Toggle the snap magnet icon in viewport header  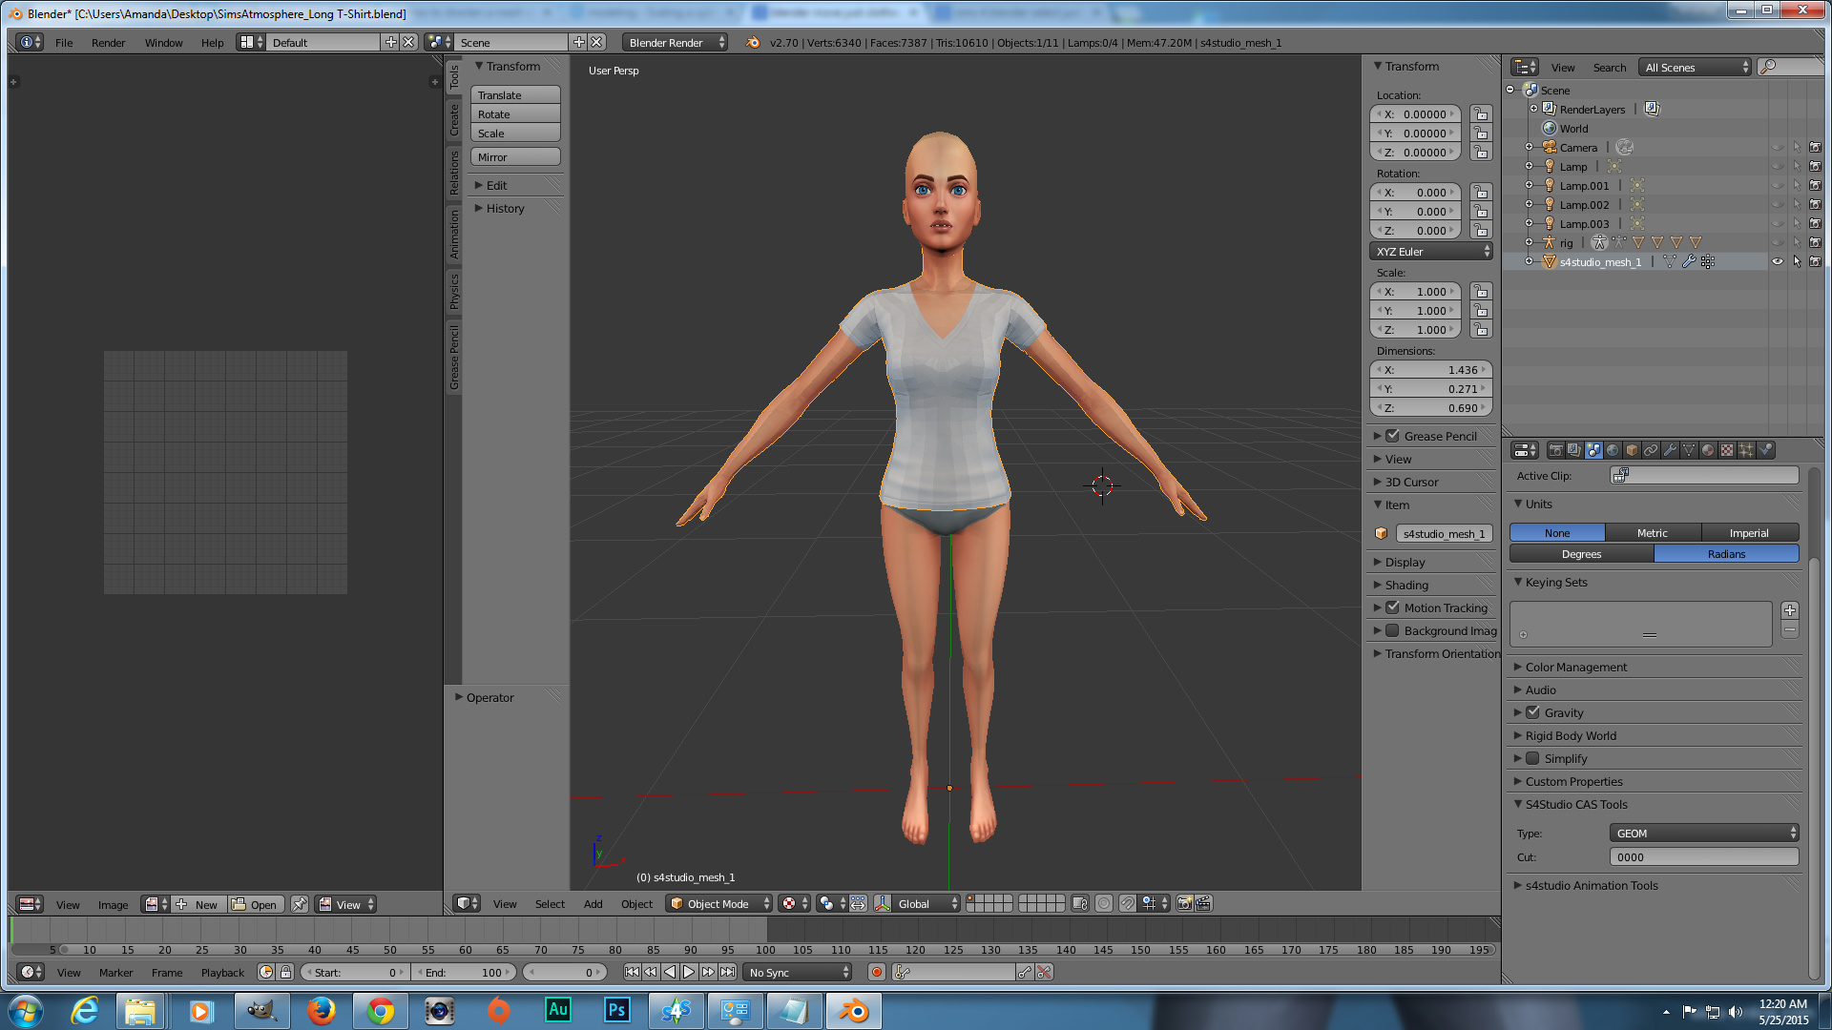1127,903
